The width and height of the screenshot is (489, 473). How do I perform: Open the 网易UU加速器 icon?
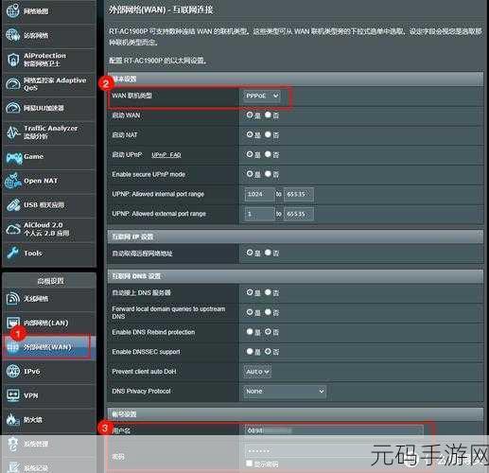tap(13, 108)
